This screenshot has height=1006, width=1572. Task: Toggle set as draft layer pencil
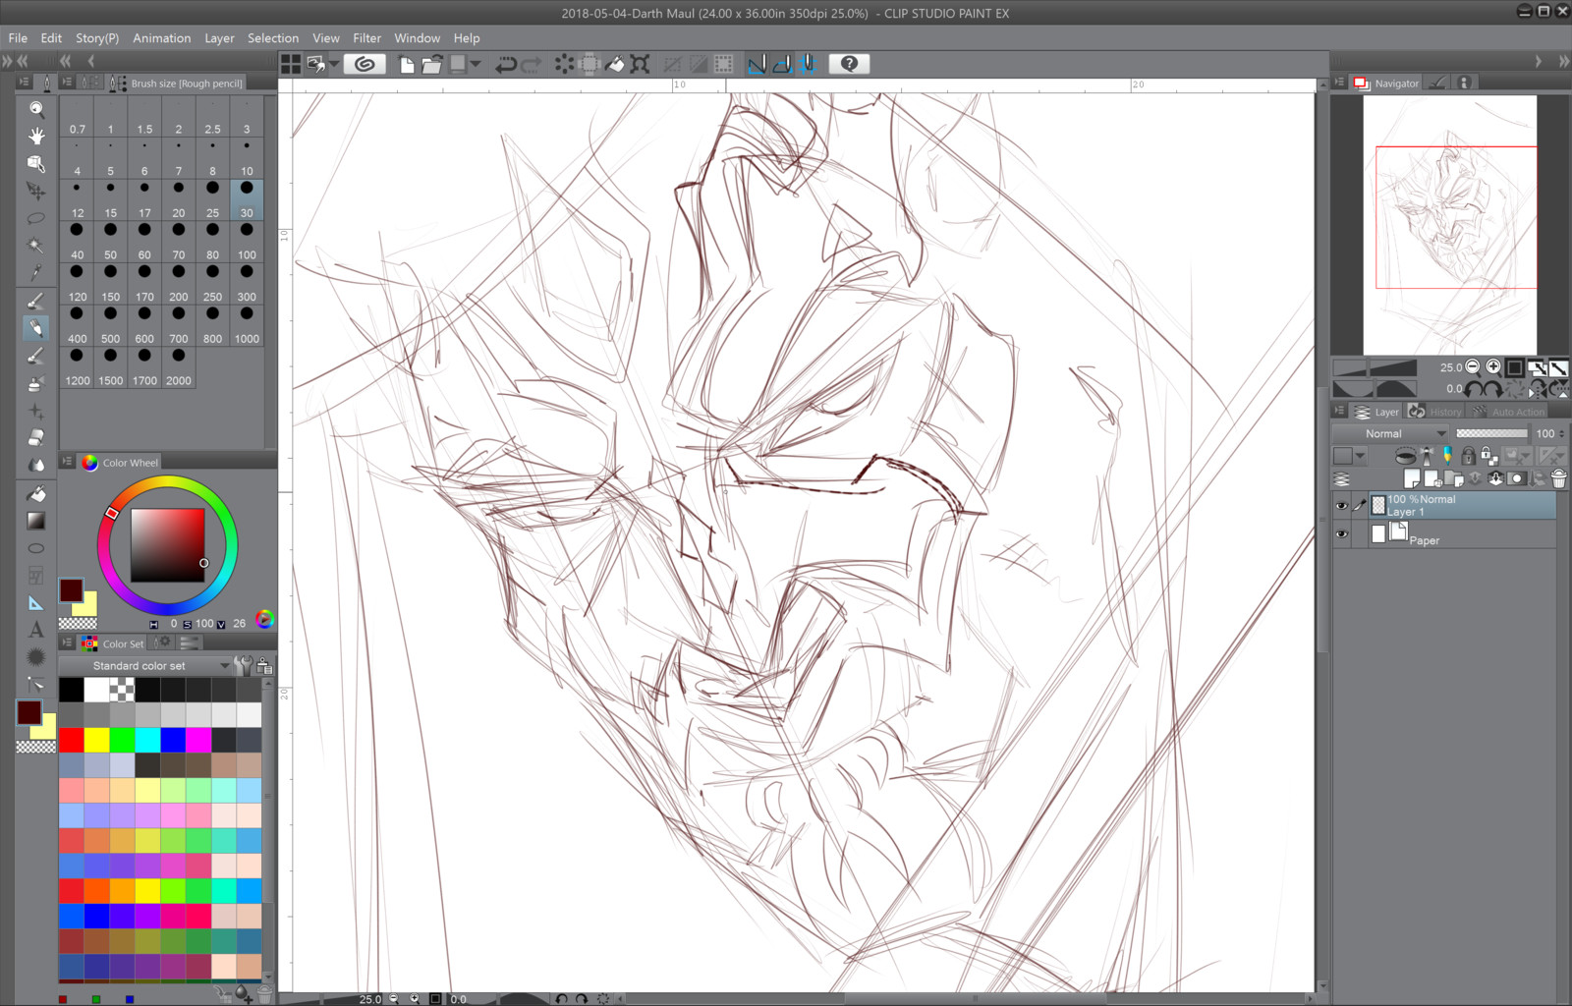[x=1446, y=456]
